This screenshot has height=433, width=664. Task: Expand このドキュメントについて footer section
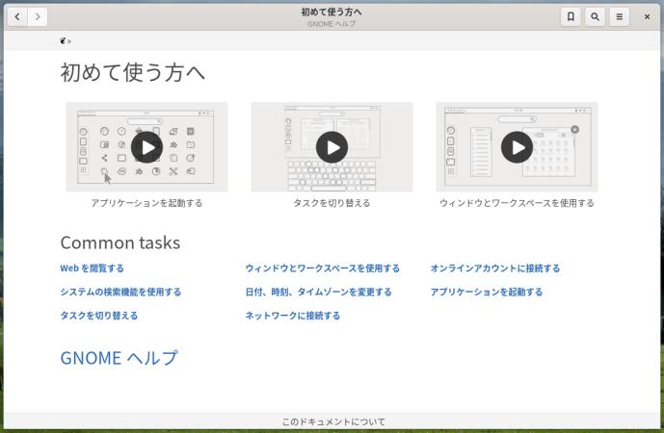coord(333,421)
